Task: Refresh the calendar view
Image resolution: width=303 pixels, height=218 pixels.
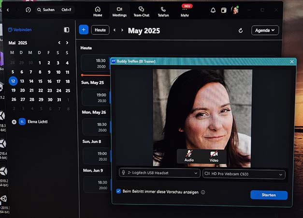Action: 241,31
